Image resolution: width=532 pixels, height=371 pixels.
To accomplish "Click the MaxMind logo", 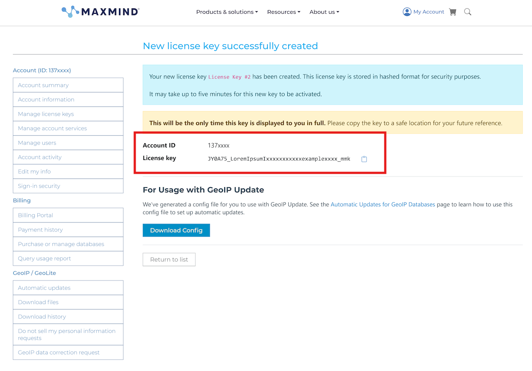I will [x=100, y=12].
